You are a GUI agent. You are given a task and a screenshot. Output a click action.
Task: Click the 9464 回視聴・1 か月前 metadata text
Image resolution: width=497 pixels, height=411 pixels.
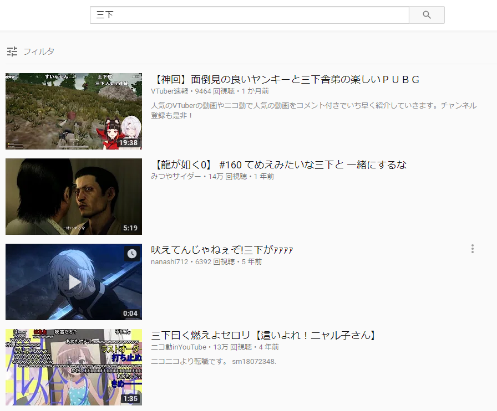tap(232, 91)
